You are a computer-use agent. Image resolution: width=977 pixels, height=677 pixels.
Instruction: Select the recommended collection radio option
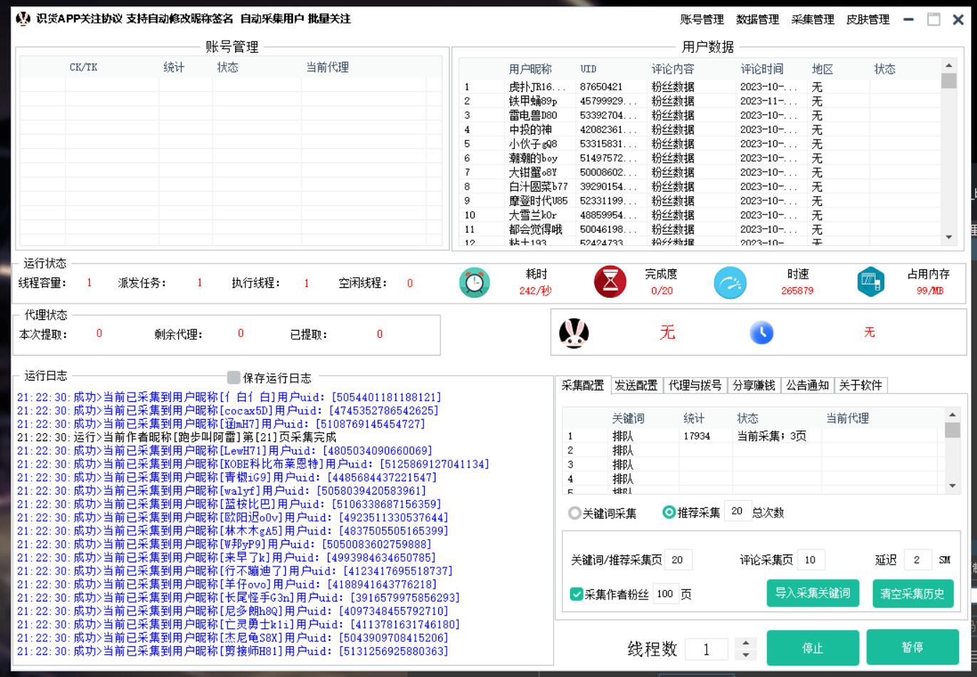668,512
